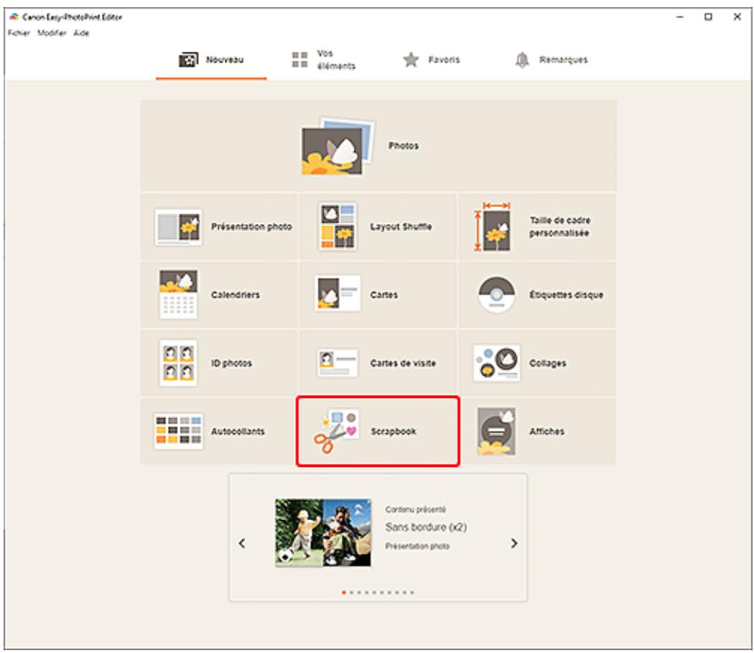Click the Favoris star icon
This screenshot has width=754, height=653.
coord(411,60)
